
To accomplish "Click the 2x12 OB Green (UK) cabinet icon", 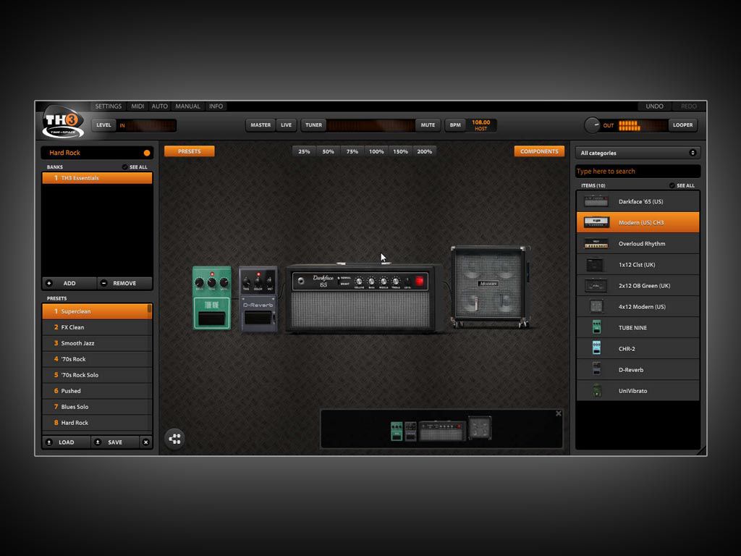I will (x=596, y=285).
